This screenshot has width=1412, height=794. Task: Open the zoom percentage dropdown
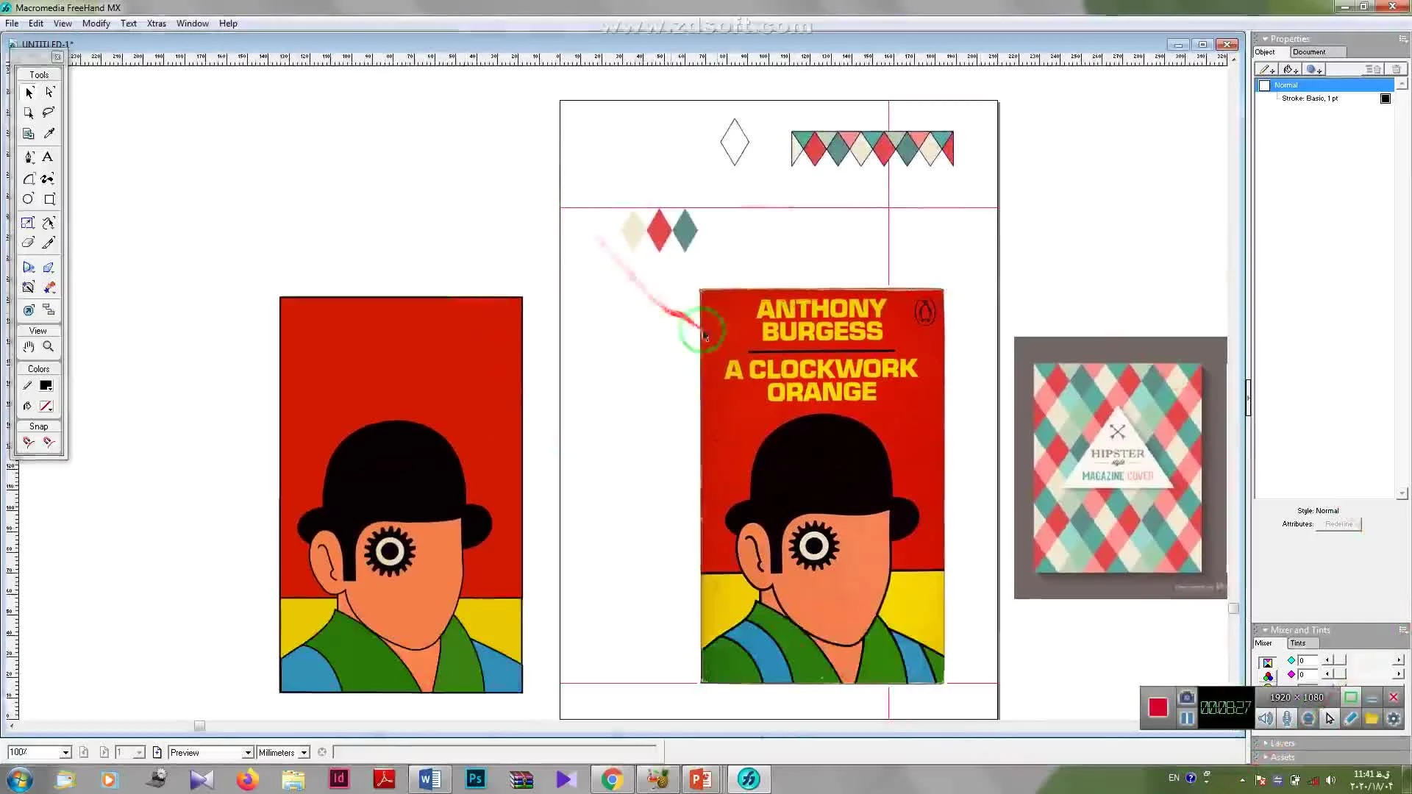tap(65, 753)
